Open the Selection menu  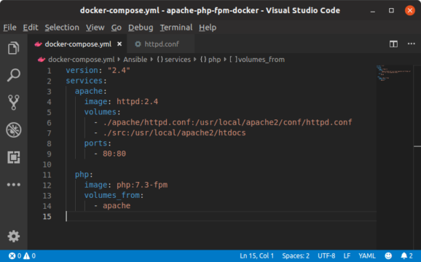62,28
